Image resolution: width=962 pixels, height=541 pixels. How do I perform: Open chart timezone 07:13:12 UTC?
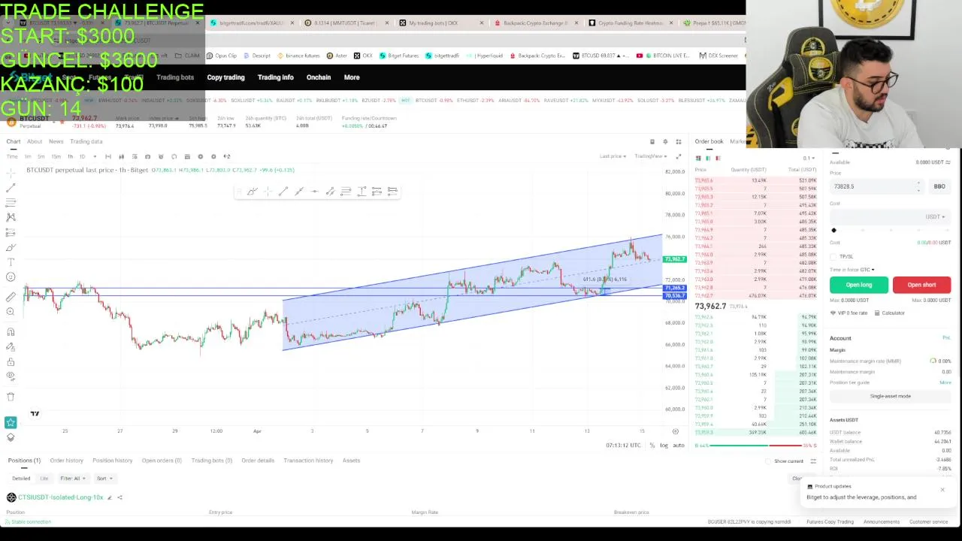coord(624,446)
